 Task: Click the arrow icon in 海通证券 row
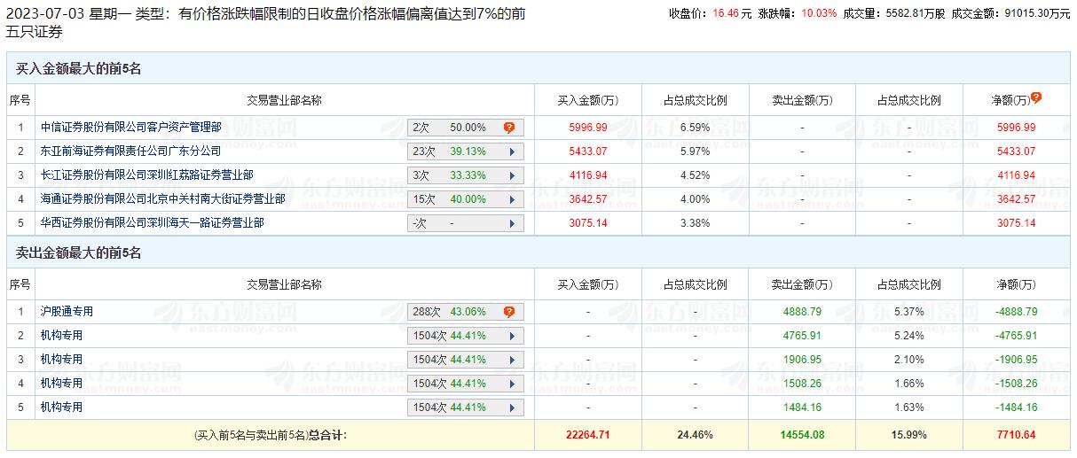pos(512,199)
